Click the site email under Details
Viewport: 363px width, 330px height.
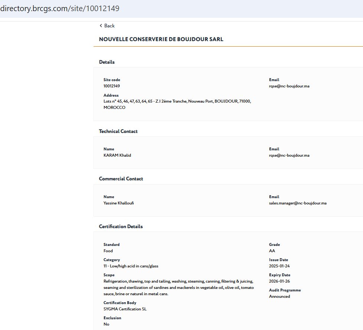point(289,86)
